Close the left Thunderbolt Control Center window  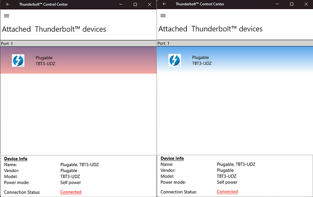click(x=150, y=4)
